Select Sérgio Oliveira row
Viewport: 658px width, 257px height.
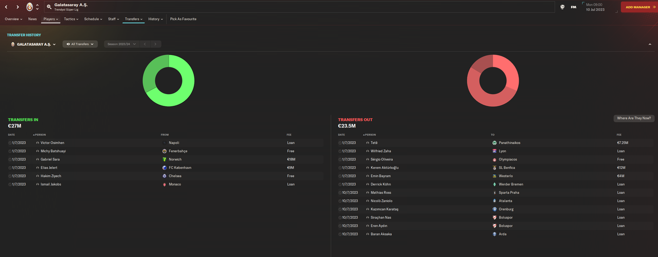click(x=496, y=159)
